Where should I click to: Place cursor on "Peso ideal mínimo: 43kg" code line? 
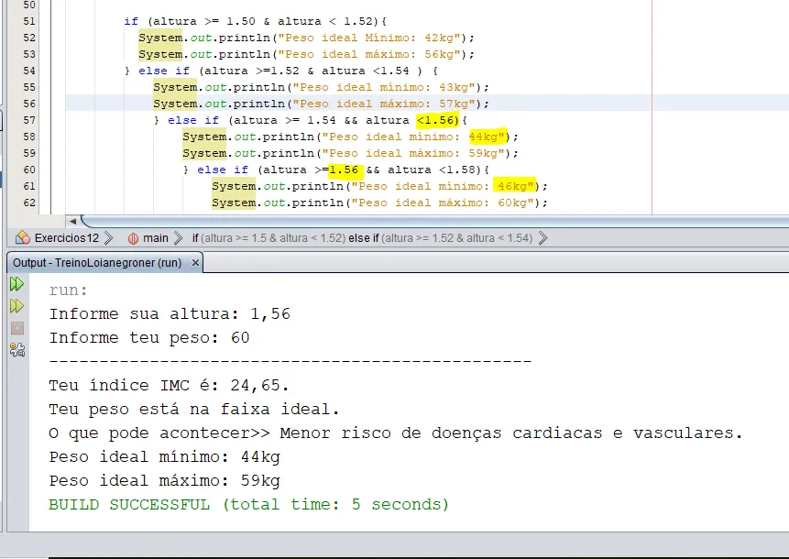coord(321,88)
